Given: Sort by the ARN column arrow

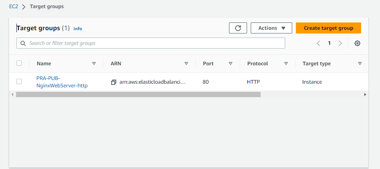Looking at the screenshot, I should (x=186, y=64).
